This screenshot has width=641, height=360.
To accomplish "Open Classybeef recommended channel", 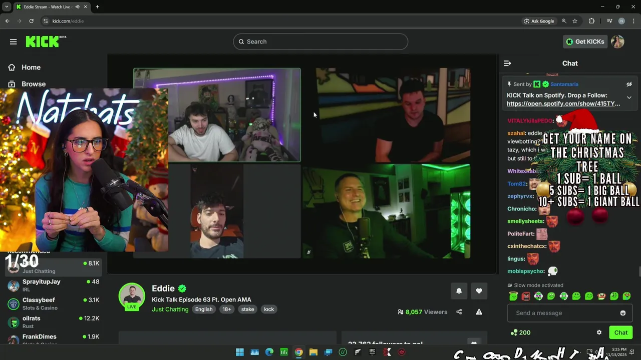I will pos(54,303).
